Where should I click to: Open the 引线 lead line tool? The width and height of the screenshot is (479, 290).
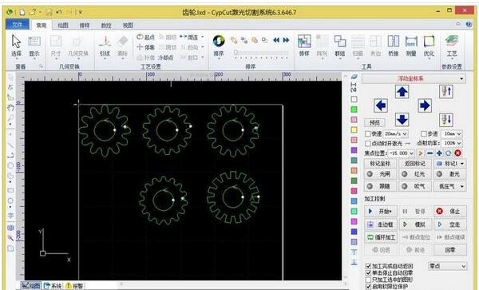(105, 46)
